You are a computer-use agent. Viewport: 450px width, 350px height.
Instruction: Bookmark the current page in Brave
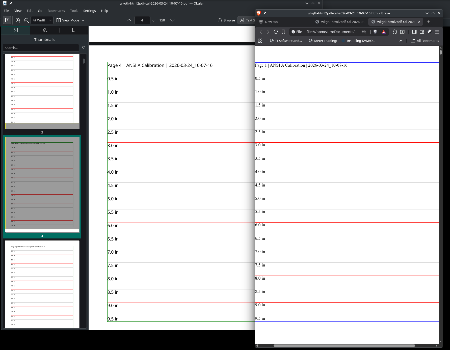283,32
